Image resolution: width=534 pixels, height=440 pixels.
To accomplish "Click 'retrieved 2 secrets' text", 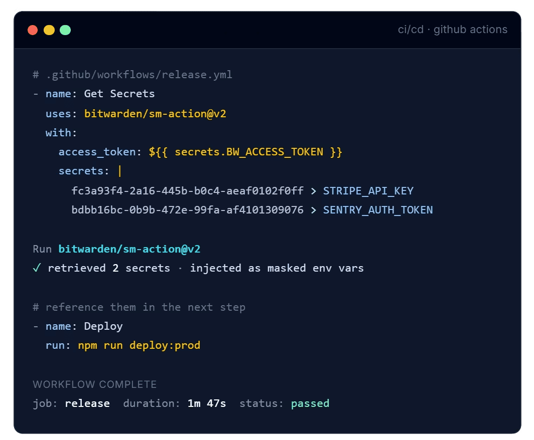I will [109, 268].
